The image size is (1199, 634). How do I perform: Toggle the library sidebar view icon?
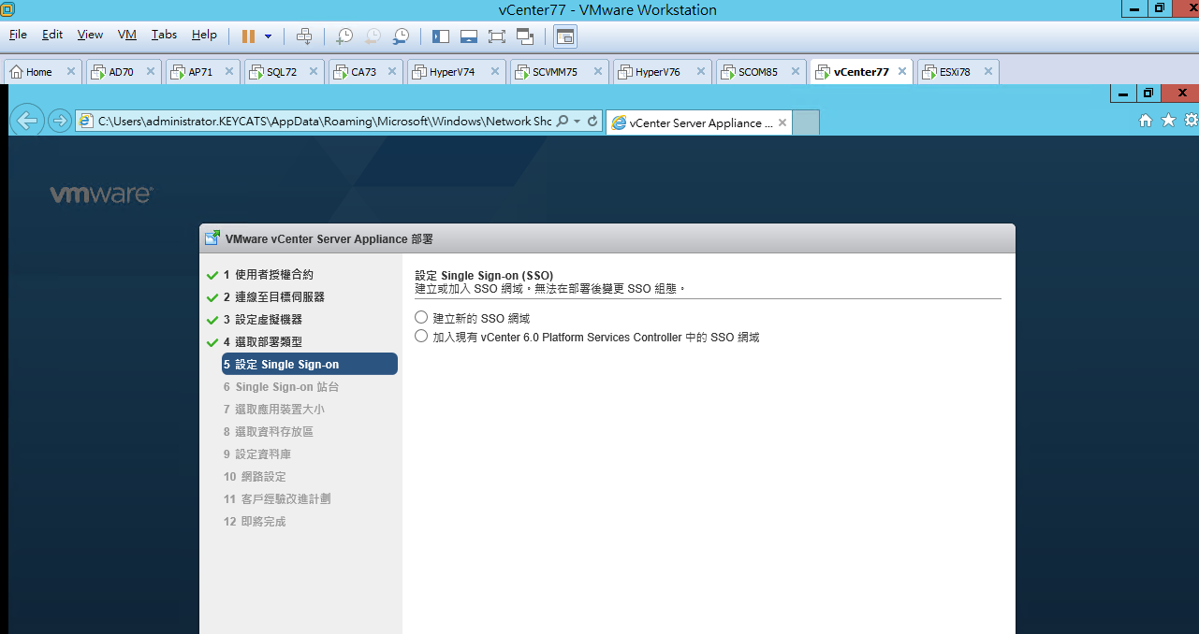point(441,36)
